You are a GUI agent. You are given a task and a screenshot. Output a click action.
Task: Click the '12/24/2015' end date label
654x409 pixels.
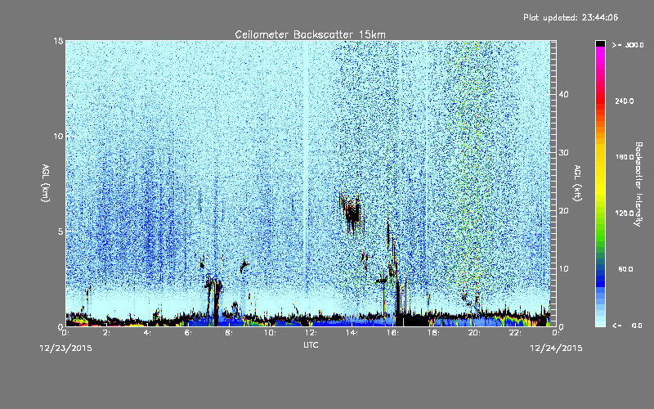point(556,348)
